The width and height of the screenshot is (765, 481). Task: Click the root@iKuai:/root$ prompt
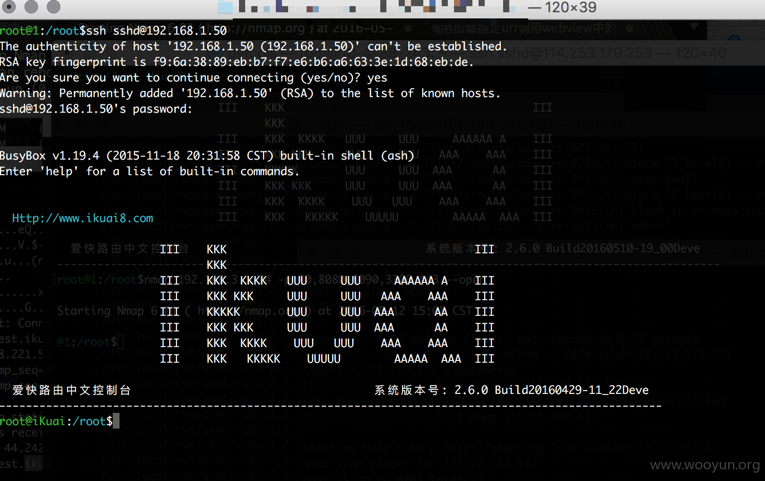[56, 421]
